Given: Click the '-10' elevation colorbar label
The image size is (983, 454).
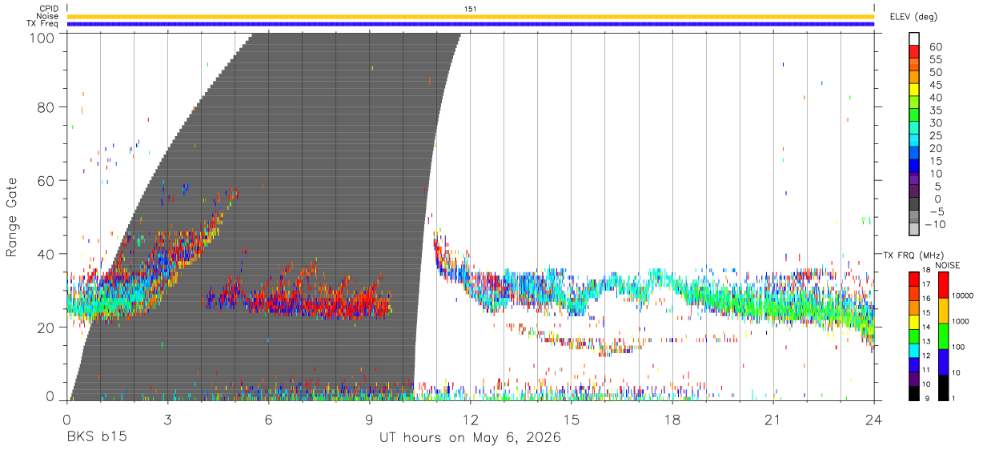Looking at the screenshot, I should coord(936,224).
